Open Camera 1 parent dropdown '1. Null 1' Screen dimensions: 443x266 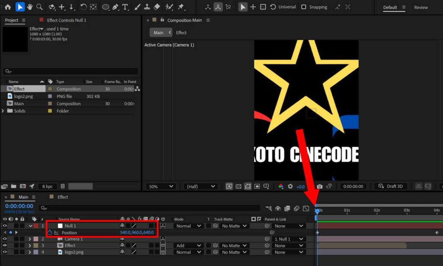coord(289,239)
